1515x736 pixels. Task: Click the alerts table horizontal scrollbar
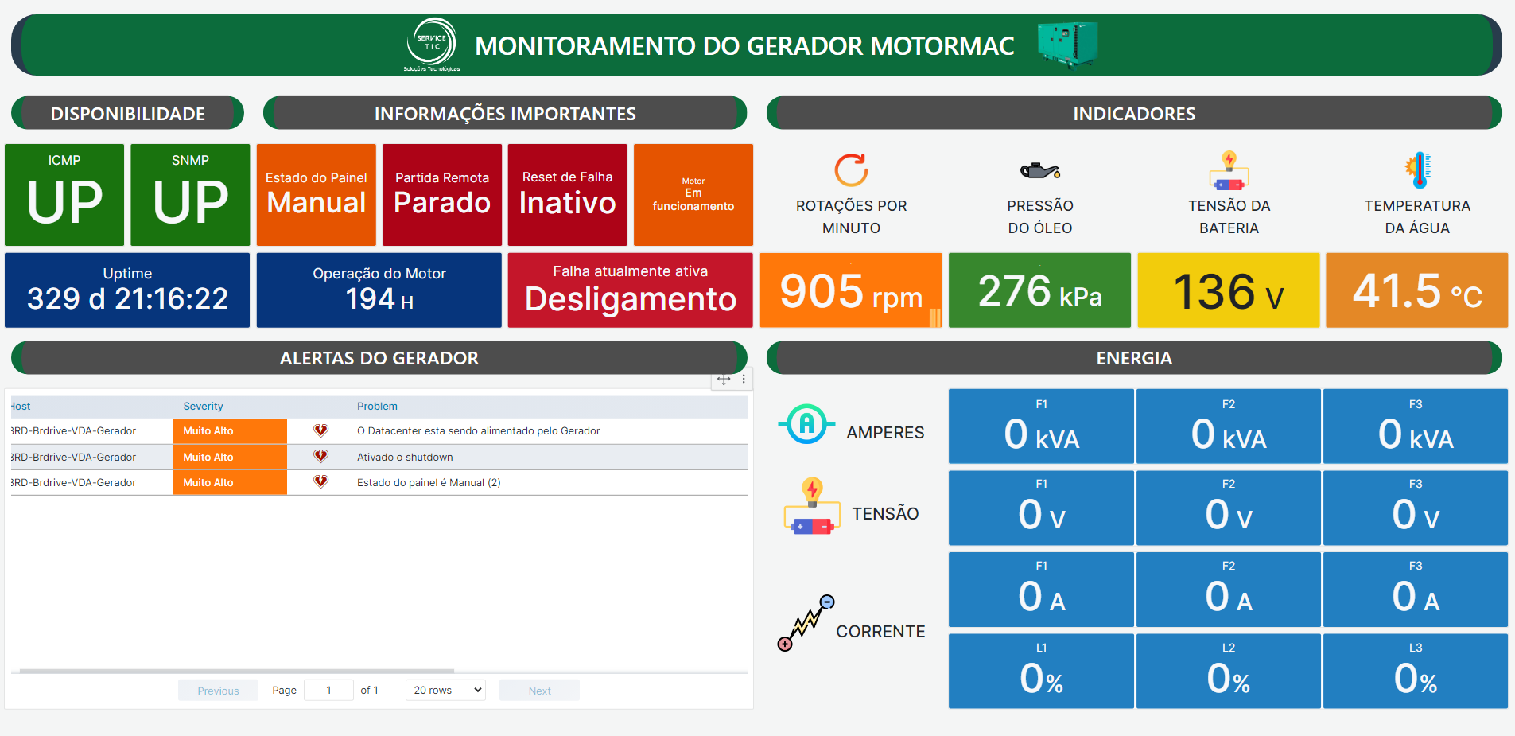237,671
